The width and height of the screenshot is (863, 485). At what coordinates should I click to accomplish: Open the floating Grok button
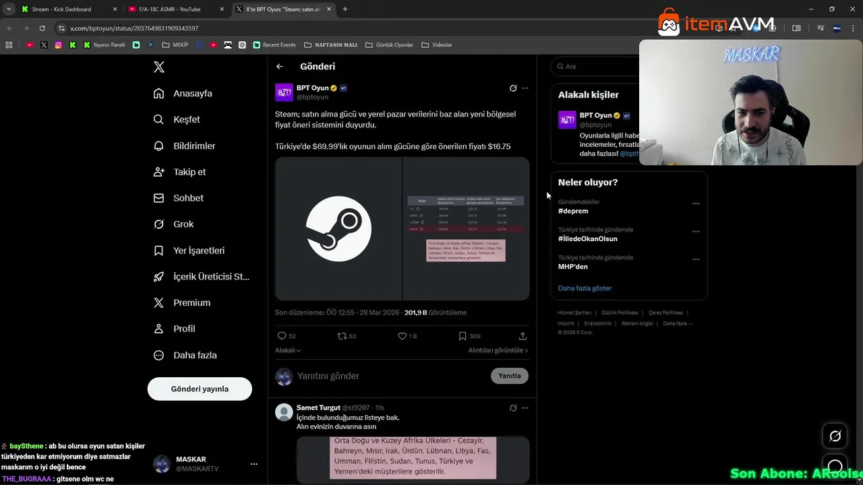tap(835, 437)
